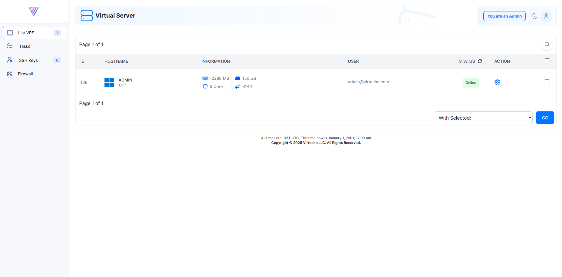
Task: Check the checkbox for VPS row 188
Action: point(547,82)
